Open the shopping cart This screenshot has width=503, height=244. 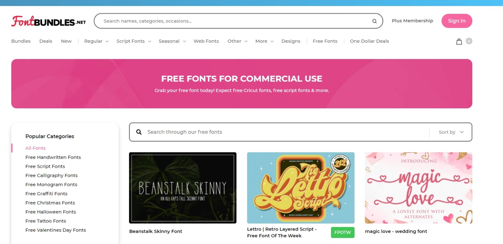pyautogui.click(x=458, y=41)
